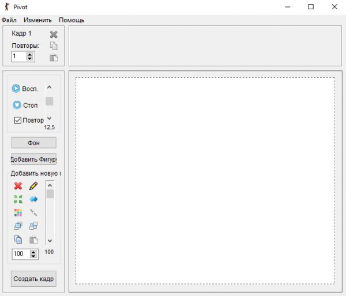
Task: Decrease Повторы repeat count down arrow
Action: click(29, 58)
